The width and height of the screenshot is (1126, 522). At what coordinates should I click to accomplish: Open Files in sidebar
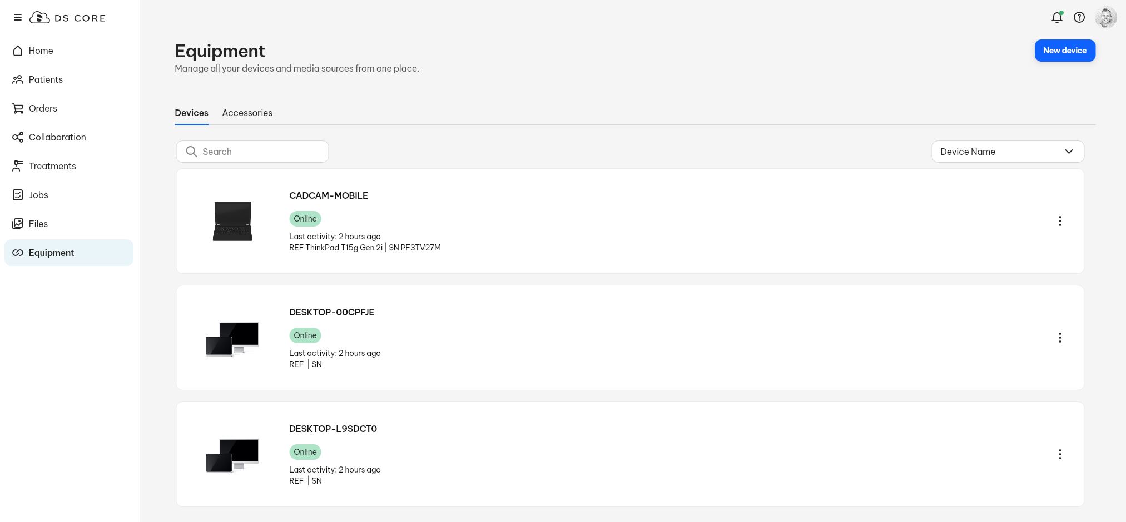click(x=38, y=224)
